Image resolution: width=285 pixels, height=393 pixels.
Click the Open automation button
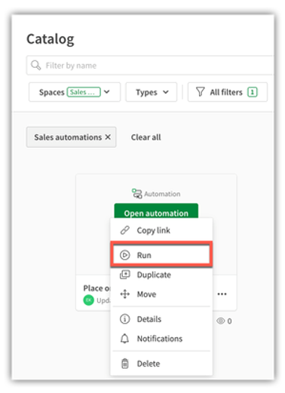tap(156, 211)
